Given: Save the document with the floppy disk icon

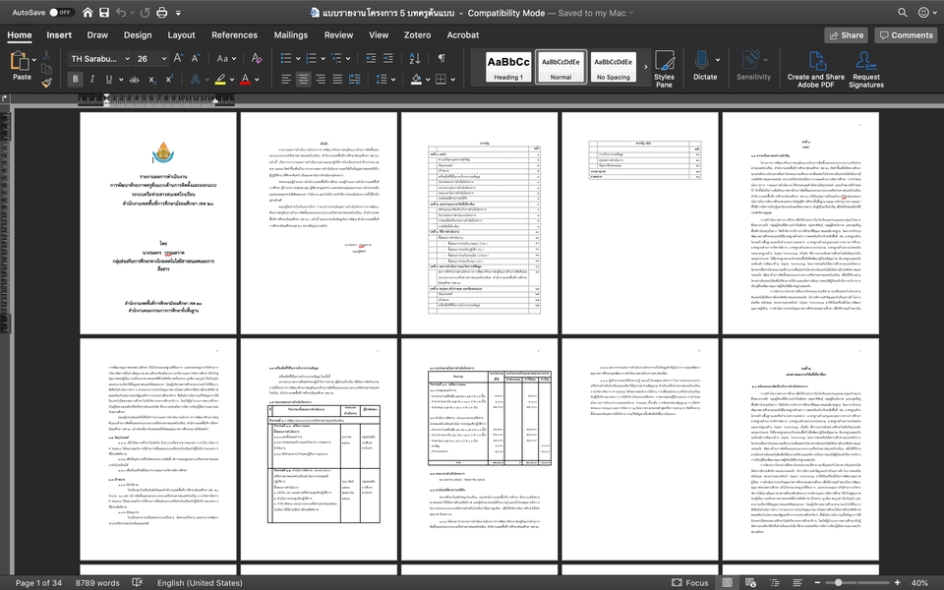Looking at the screenshot, I should 104,12.
